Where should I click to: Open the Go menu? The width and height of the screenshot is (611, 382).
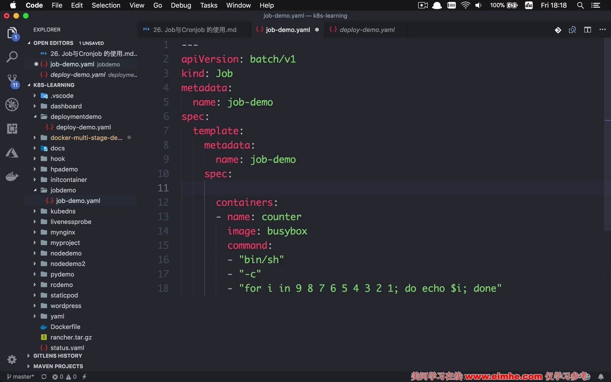158,5
